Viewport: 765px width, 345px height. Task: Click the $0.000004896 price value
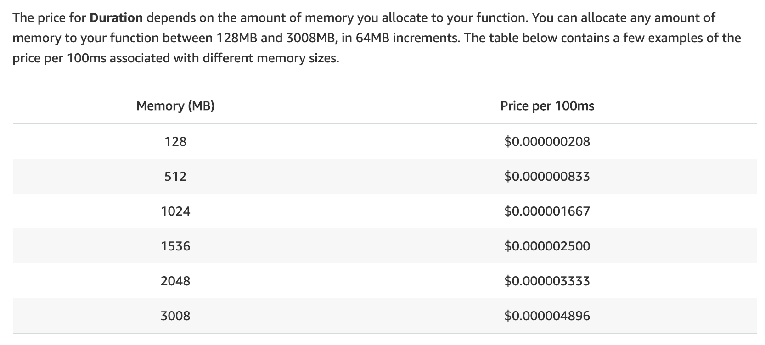(547, 316)
